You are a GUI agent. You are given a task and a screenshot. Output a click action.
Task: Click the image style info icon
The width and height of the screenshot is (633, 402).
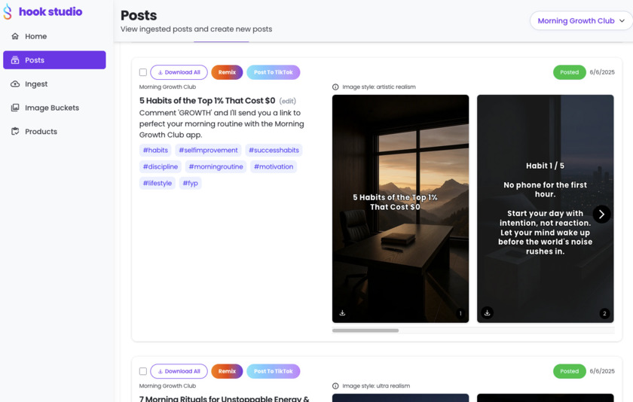pyautogui.click(x=336, y=87)
